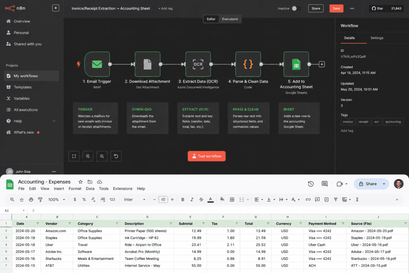Open the Add to Accounting Sheet node
Viewport: 409px width, 273px height.
pos(296,64)
